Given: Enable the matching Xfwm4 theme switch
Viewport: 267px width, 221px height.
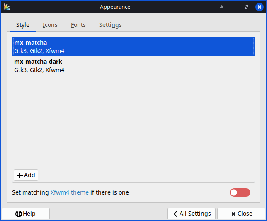Looking at the screenshot, I should (x=240, y=192).
